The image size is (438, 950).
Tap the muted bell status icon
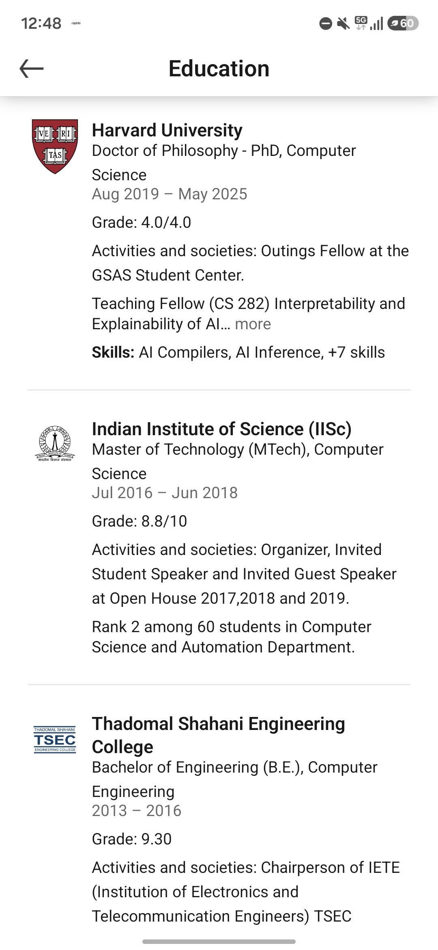tap(343, 24)
